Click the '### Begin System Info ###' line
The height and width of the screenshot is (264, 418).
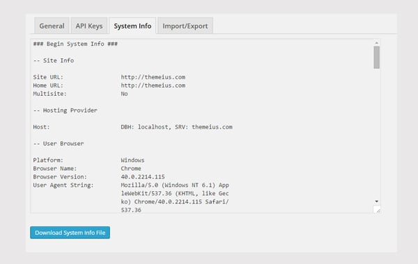(x=75, y=44)
